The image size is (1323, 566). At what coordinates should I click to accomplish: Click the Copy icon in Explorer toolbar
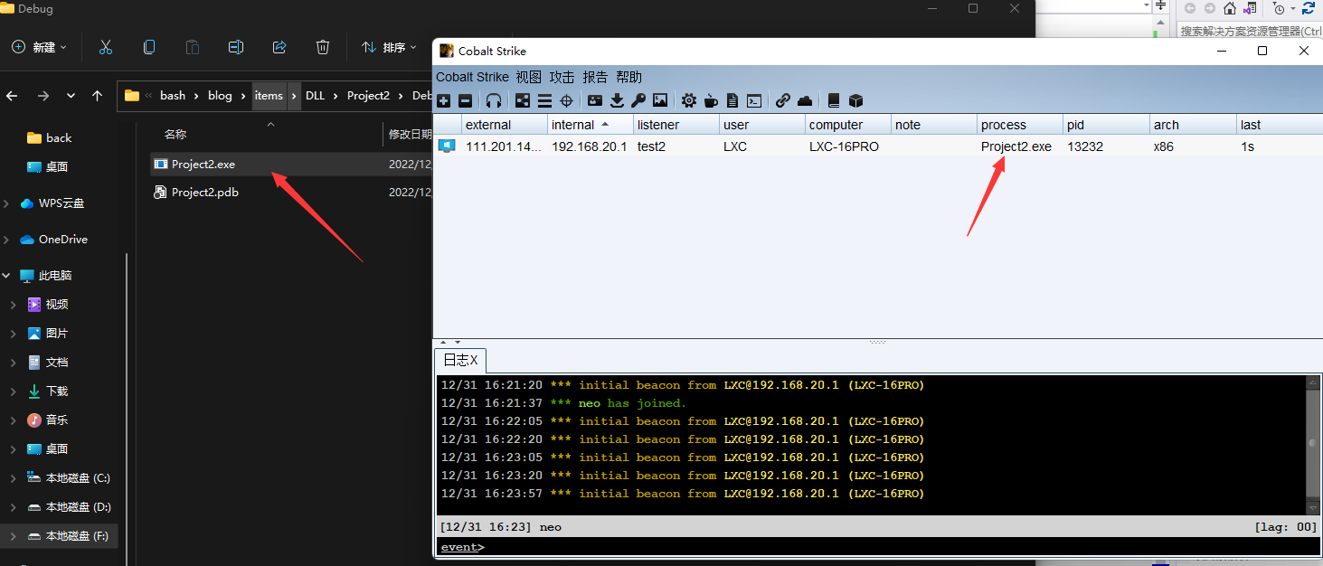click(149, 47)
